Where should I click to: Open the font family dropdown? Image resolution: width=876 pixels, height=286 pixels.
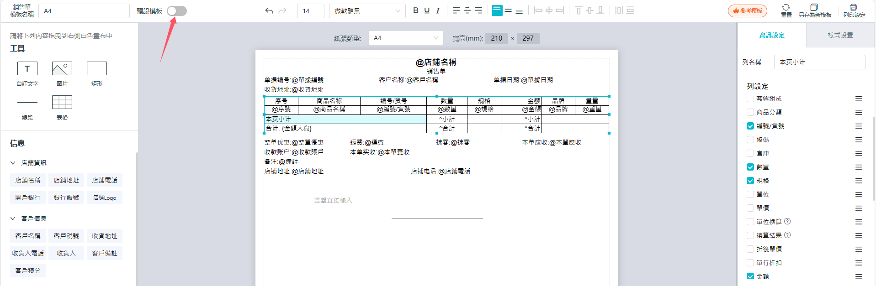[x=367, y=11]
